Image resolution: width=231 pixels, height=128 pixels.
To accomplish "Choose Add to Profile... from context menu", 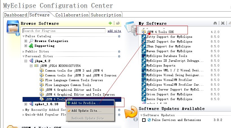I will (x=90, y=103).
